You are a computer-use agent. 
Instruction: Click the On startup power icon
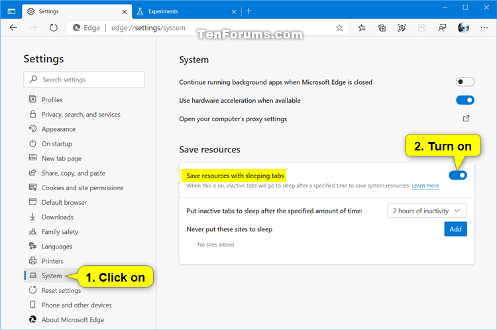(x=32, y=143)
